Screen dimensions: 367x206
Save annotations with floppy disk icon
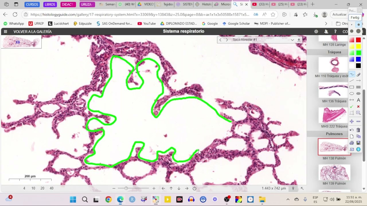click(358, 143)
